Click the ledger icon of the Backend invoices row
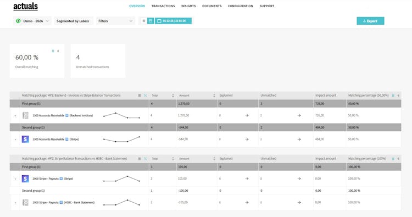The image size is (412, 217). [x=25, y=115]
